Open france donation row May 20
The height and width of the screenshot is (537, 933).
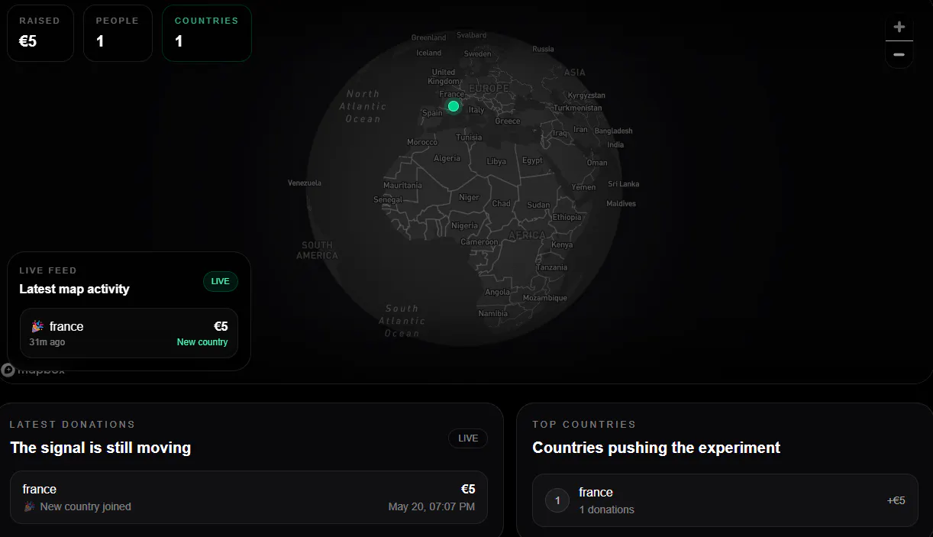[249, 497]
